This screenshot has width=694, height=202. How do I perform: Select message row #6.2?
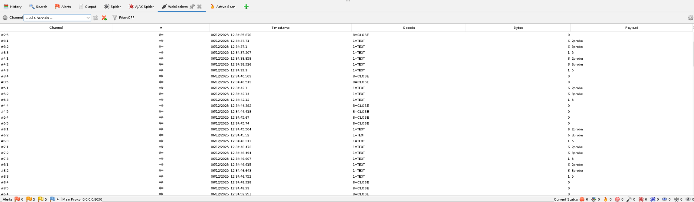(346, 135)
